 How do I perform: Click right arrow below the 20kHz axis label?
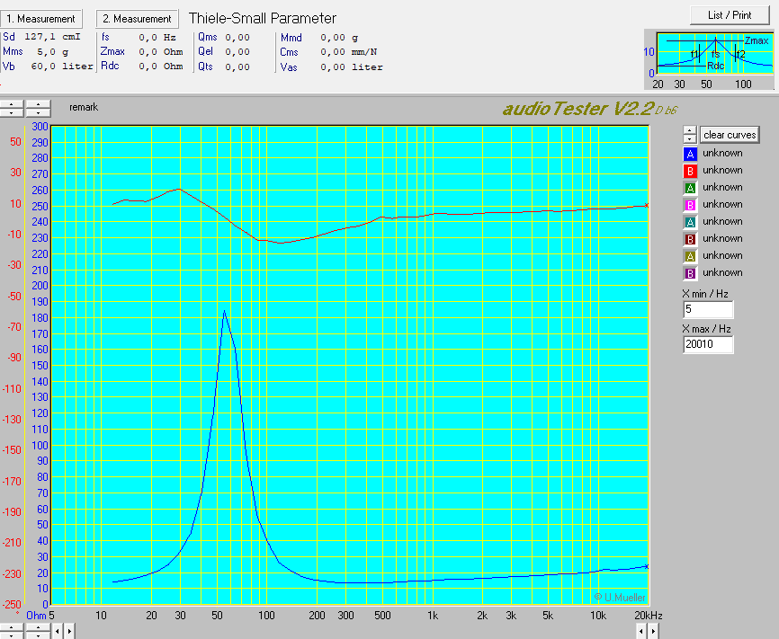point(653,632)
